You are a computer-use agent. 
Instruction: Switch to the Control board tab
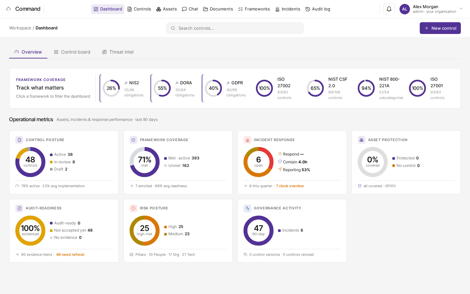point(72,52)
